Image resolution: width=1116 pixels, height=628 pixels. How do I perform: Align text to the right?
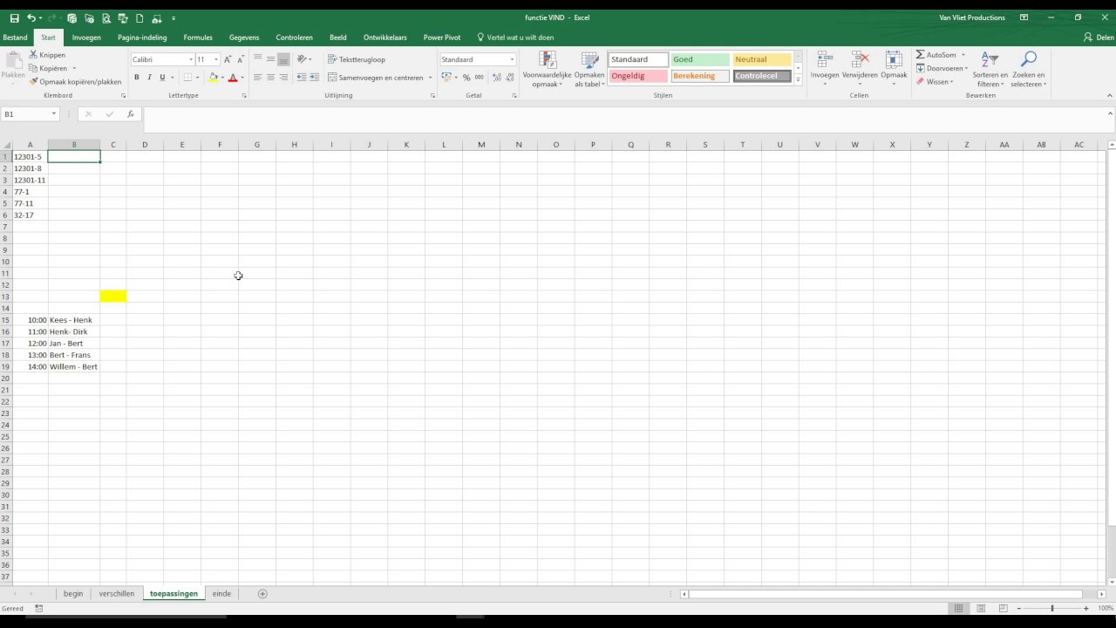point(283,78)
